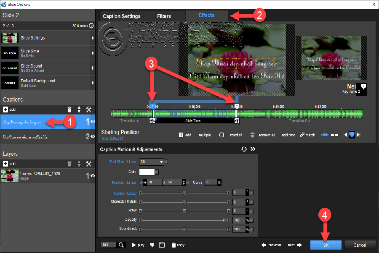Switch to Filters tab
The image size is (379, 253).
coord(164,16)
